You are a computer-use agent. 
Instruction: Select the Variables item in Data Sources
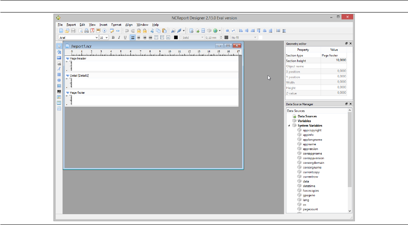click(304, 121)
